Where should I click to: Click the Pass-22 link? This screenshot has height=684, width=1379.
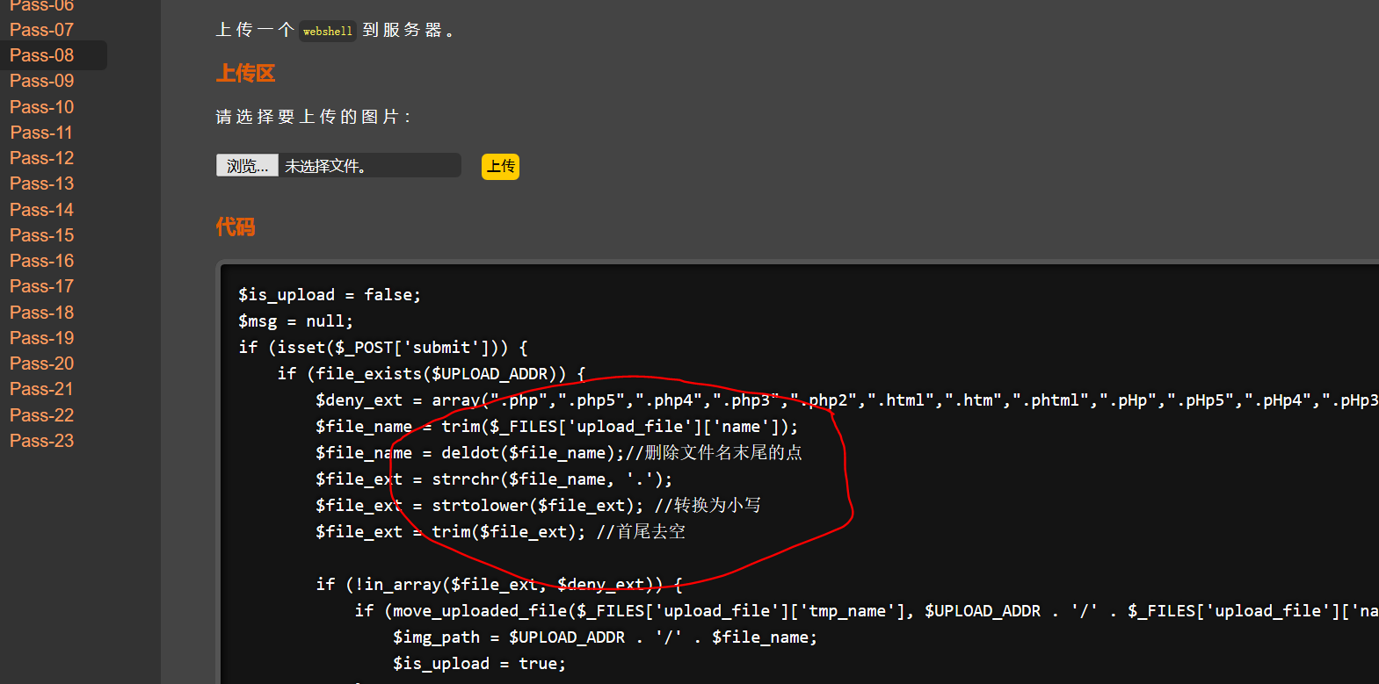41,415
